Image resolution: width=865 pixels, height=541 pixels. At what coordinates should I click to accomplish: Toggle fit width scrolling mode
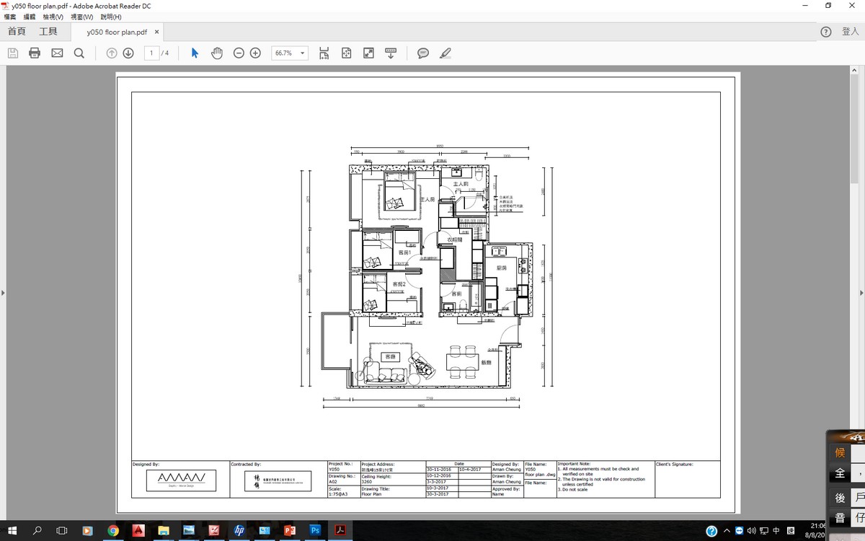(x=324, y=53)
